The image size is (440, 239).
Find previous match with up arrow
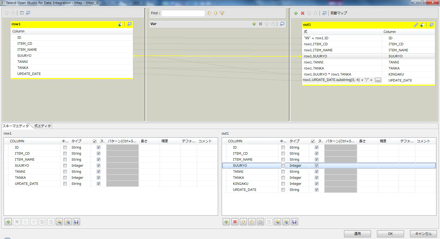point(216,13)
